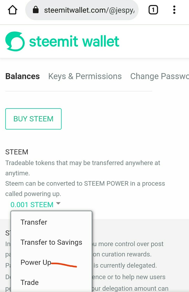Click the STEEM section heading
This screenshot has width=189, height=292.
tap(17, 152)
